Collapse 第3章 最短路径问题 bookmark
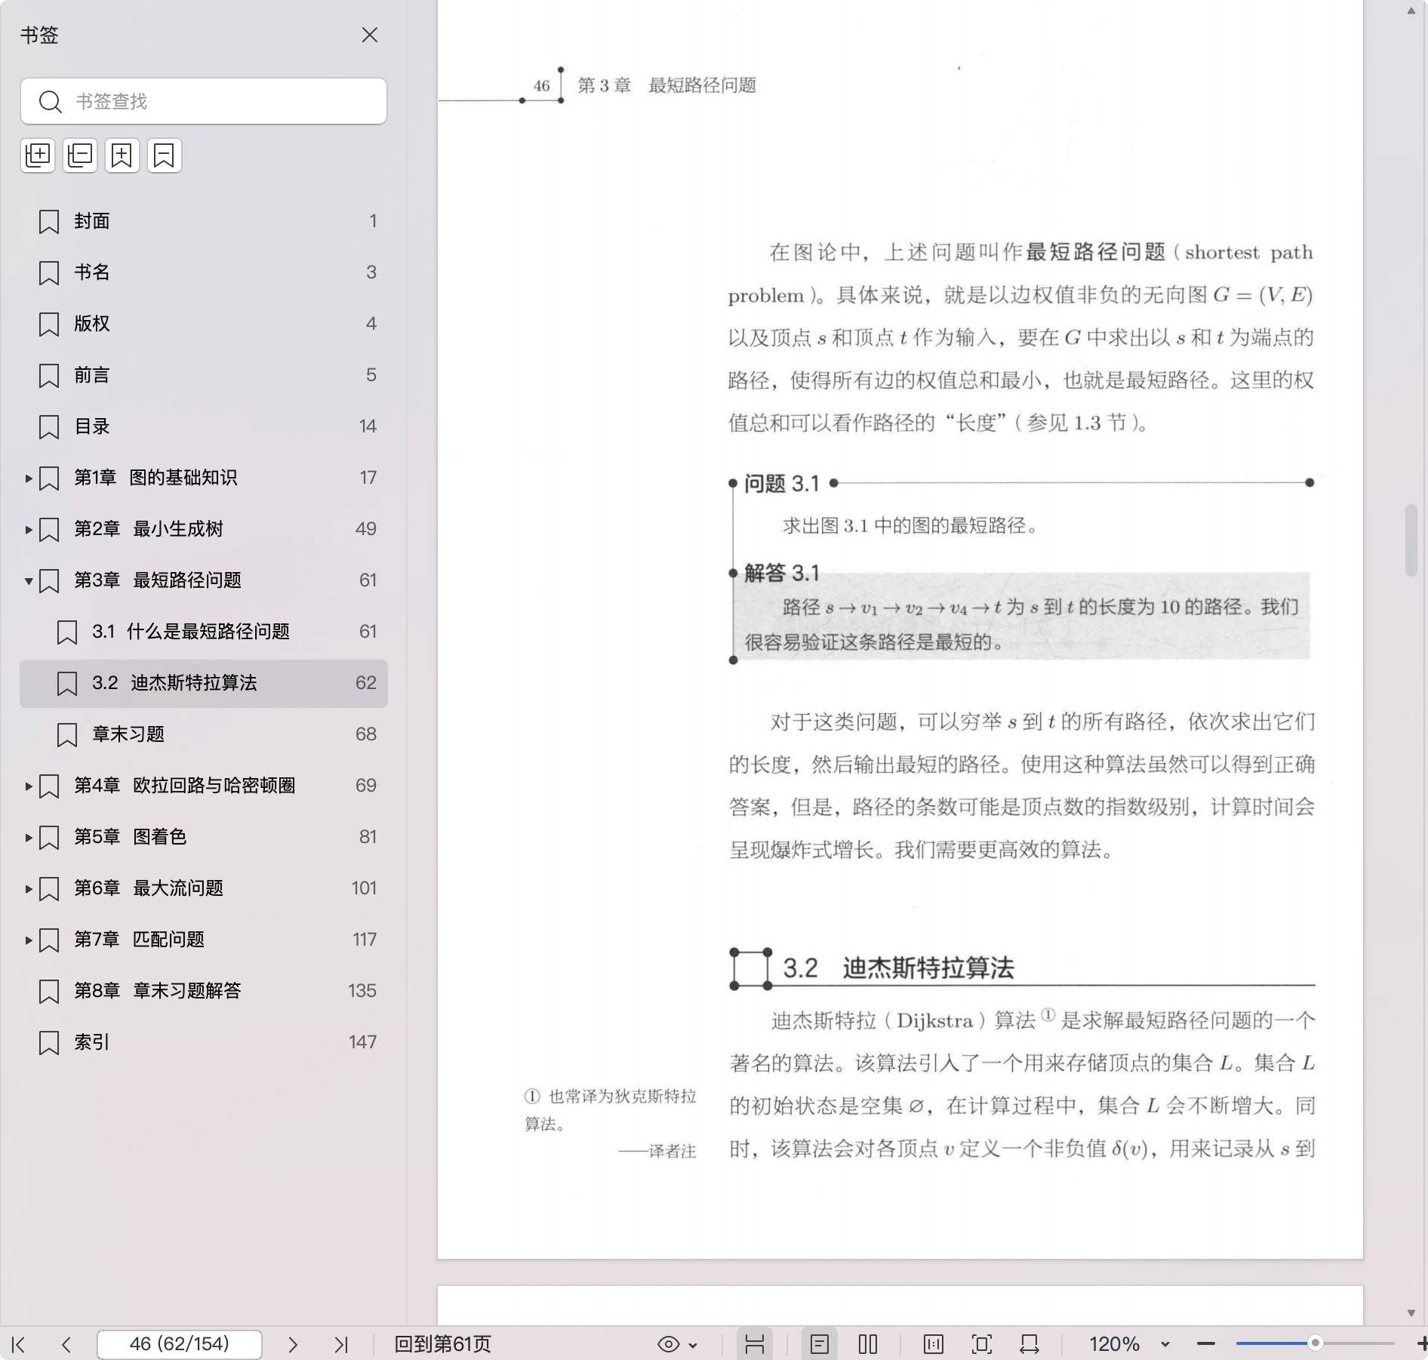Screen dimensions: 1428x1360 coord(29,580)
